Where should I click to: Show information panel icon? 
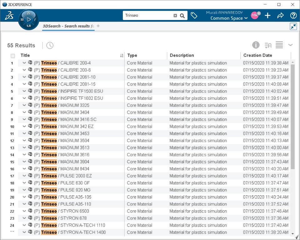point(256,45)
